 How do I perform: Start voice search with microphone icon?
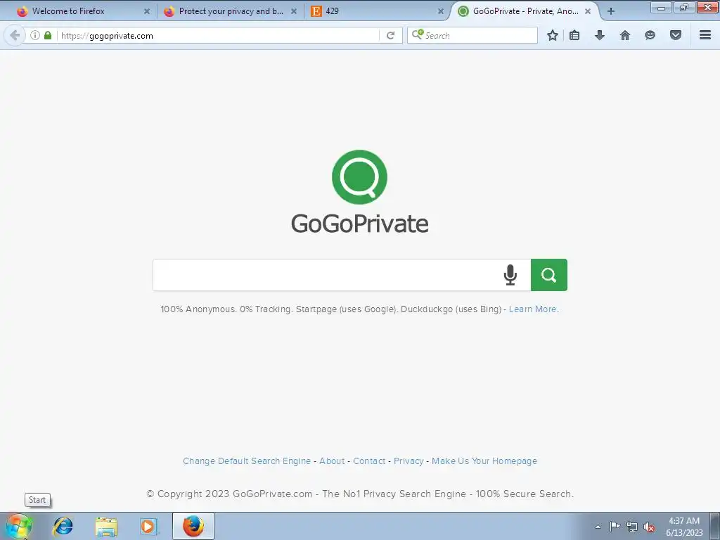510,275
